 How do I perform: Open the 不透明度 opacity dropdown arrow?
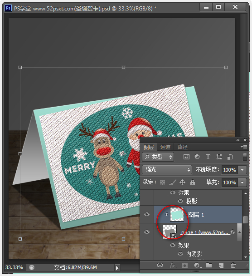point(242,170)
